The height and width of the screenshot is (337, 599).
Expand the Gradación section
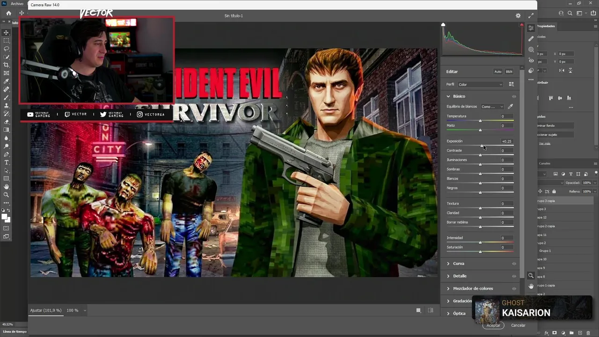[x=448, y=301]
